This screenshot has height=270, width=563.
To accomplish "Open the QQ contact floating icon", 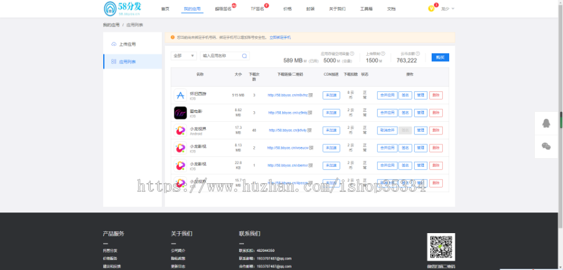I will click(545, 123).
